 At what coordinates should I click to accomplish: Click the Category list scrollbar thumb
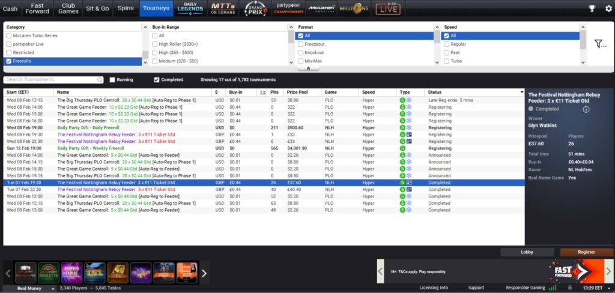pos(145,54)
